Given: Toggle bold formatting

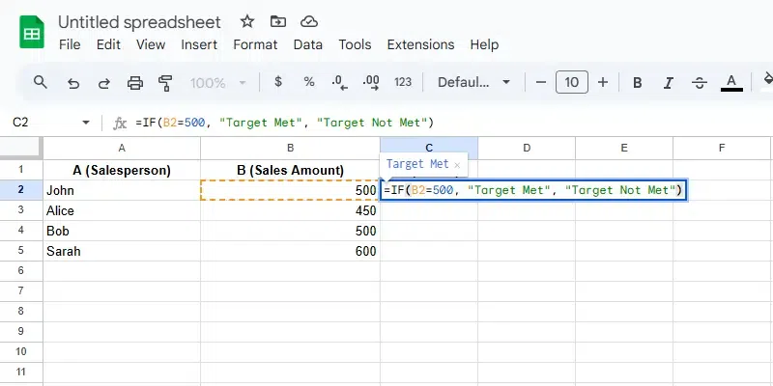Looking at the screenshot, I should [x=638, y=82].
